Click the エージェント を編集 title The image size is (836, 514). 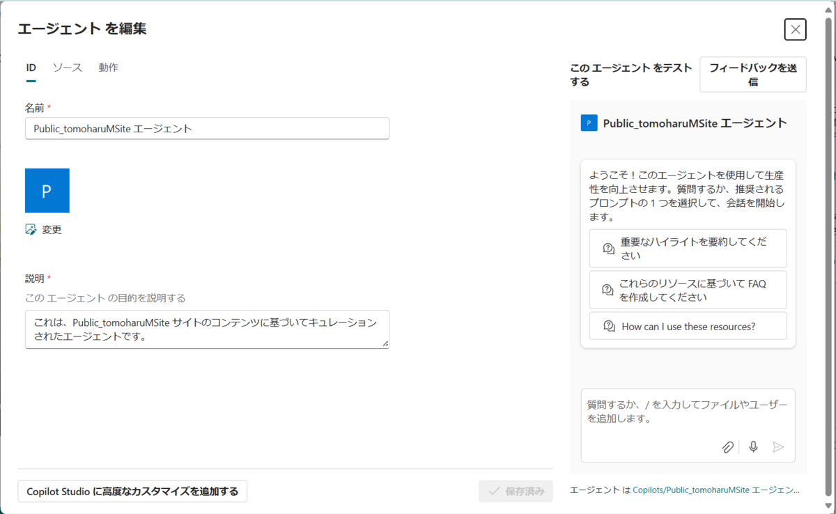point(82,29)
